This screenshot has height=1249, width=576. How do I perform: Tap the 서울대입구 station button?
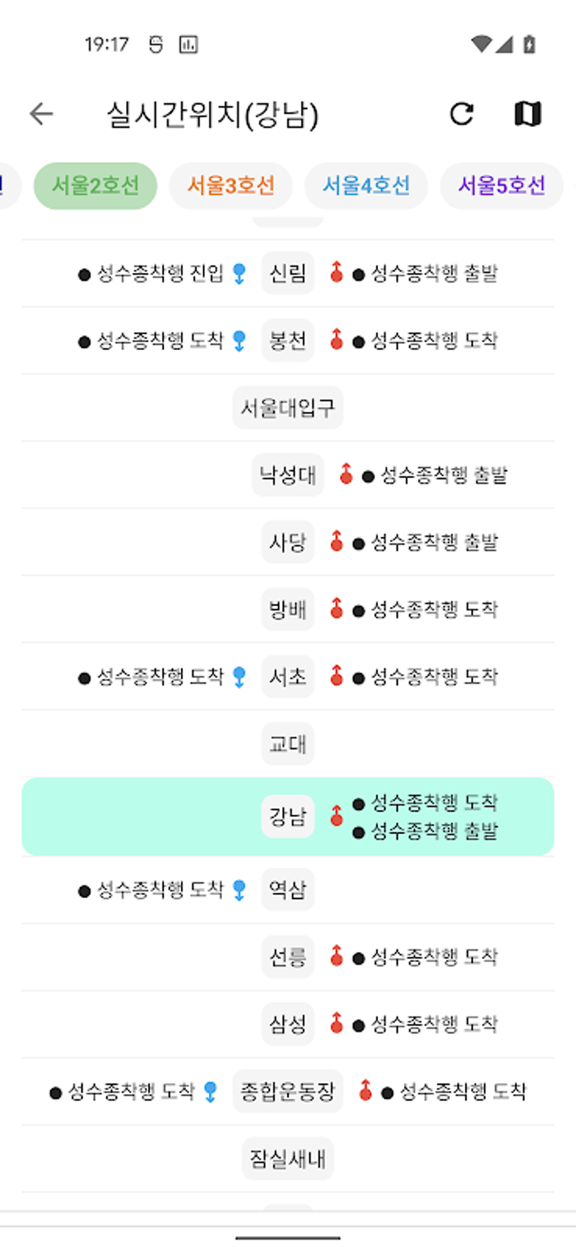pyautogui.click(x=287, y=407)
